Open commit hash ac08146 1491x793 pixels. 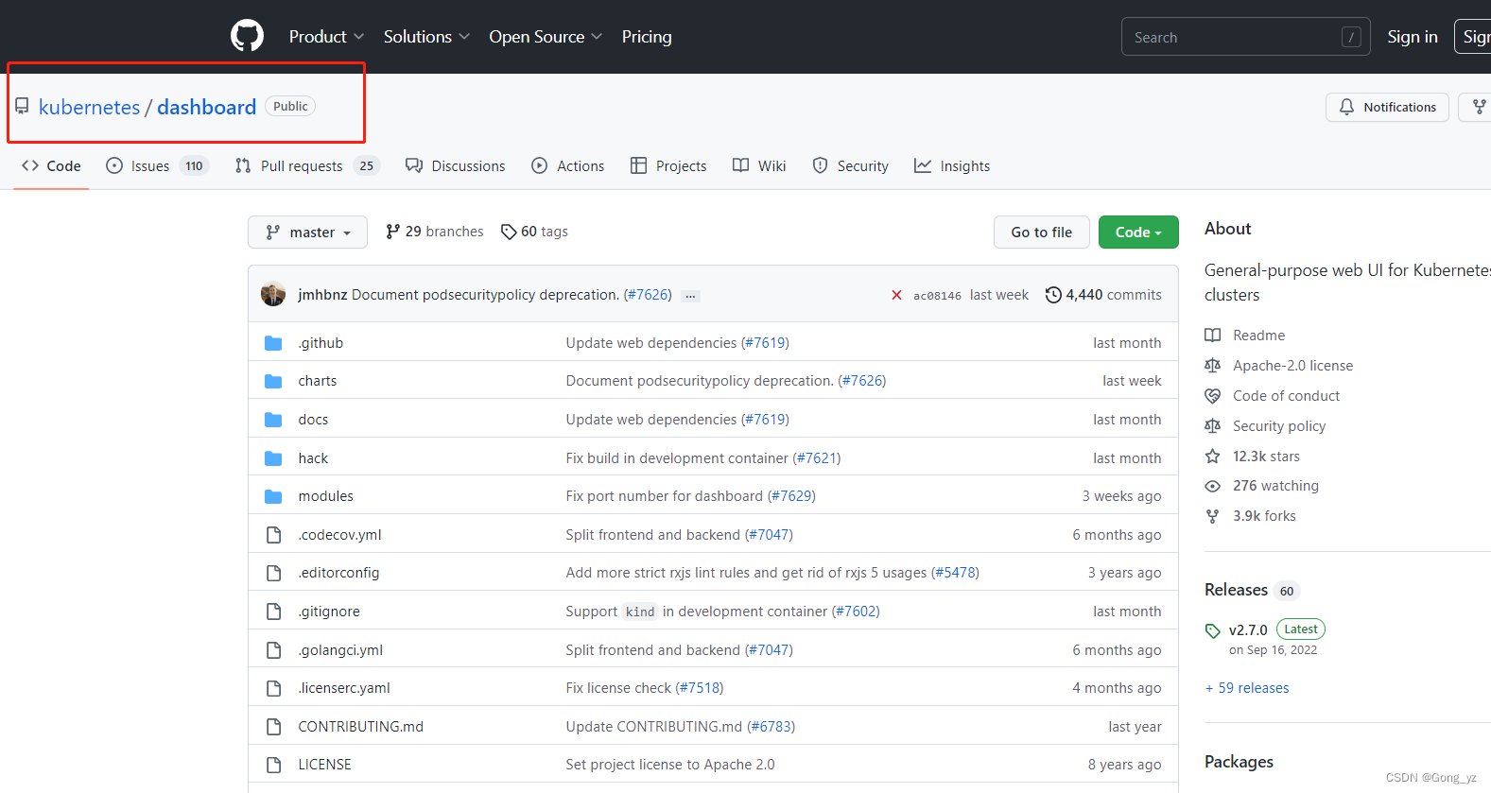(x=937, y=296)
